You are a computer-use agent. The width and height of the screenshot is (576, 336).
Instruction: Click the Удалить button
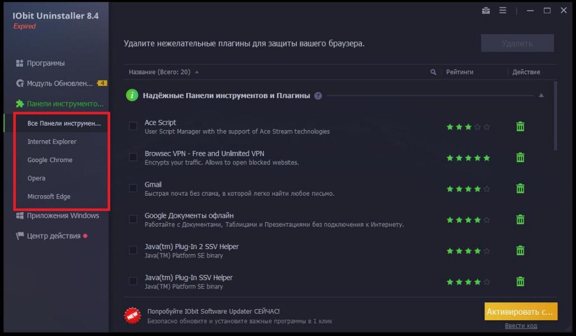coord(517,43)
